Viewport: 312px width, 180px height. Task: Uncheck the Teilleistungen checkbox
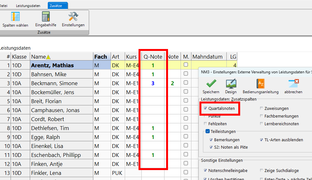point(208,131)
